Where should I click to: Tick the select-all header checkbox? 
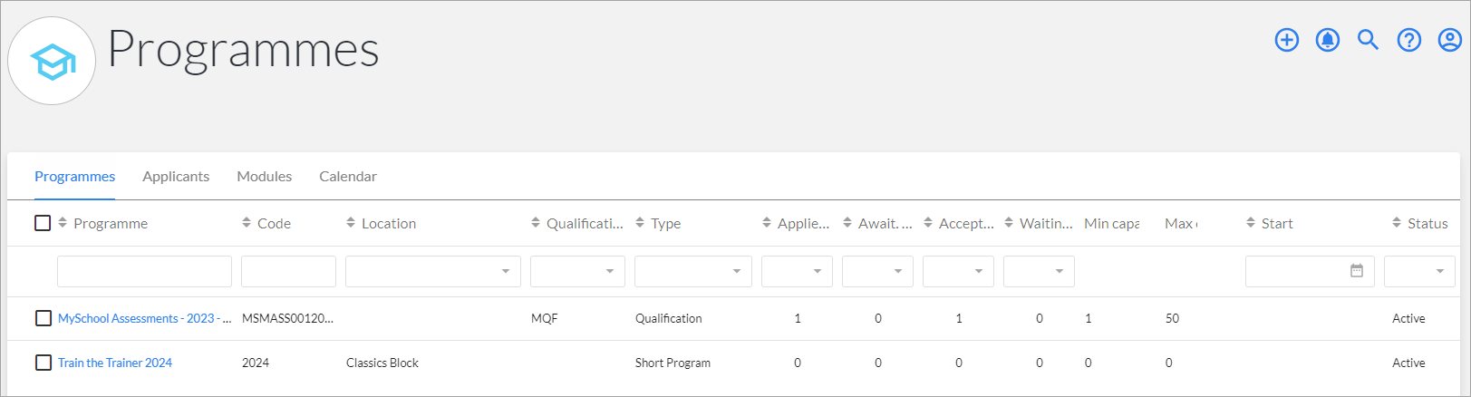tap(43, 223)
